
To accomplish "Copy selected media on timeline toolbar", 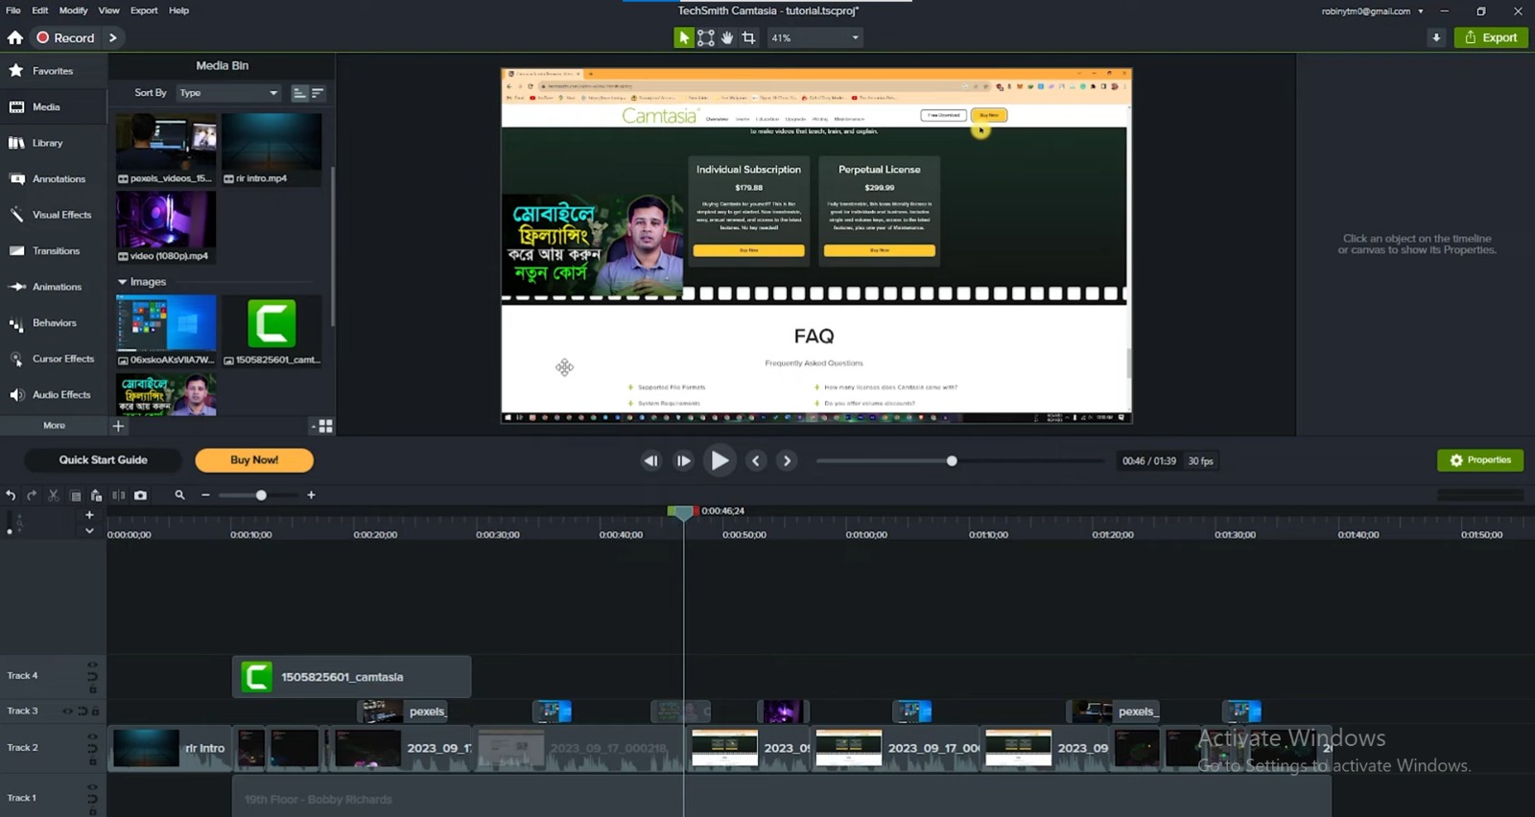I will [75, 495].
